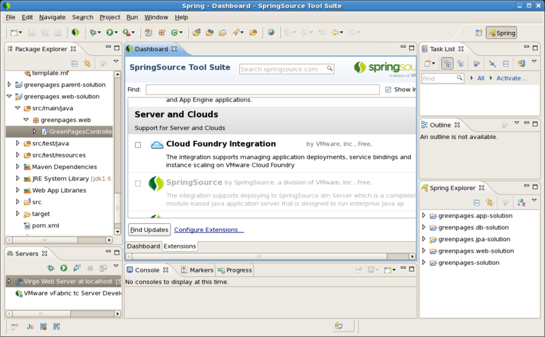Switch to the Extensions tab

coord(180,246)
